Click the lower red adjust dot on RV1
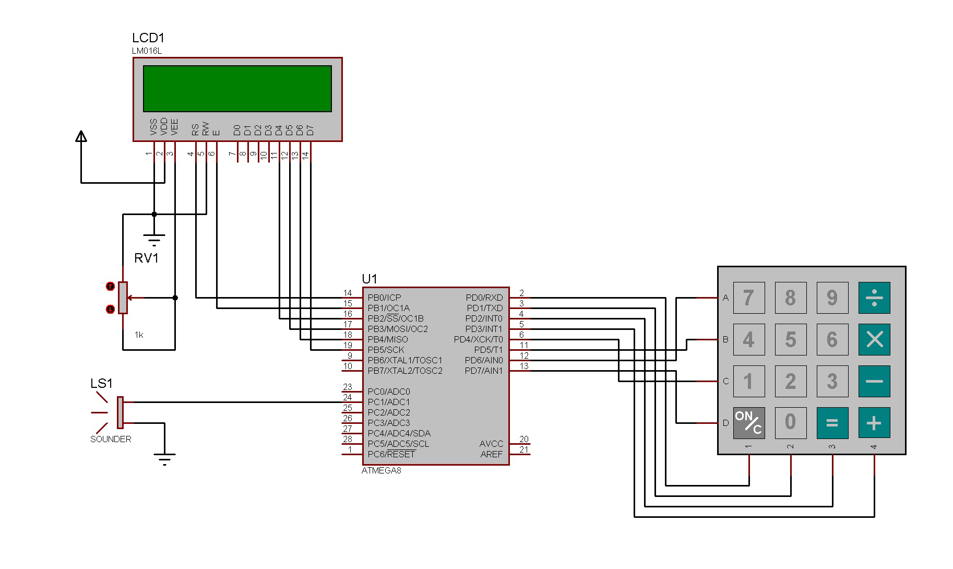Viewport: 953px width, 569px height. (x=110, y=310)
